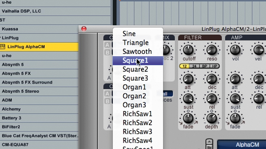Select CM-EQUA87 plugin
This screenshot has width=266, height=149.
pos(39,145)
